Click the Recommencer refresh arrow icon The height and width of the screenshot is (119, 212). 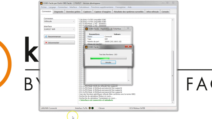tap(46, 37)
